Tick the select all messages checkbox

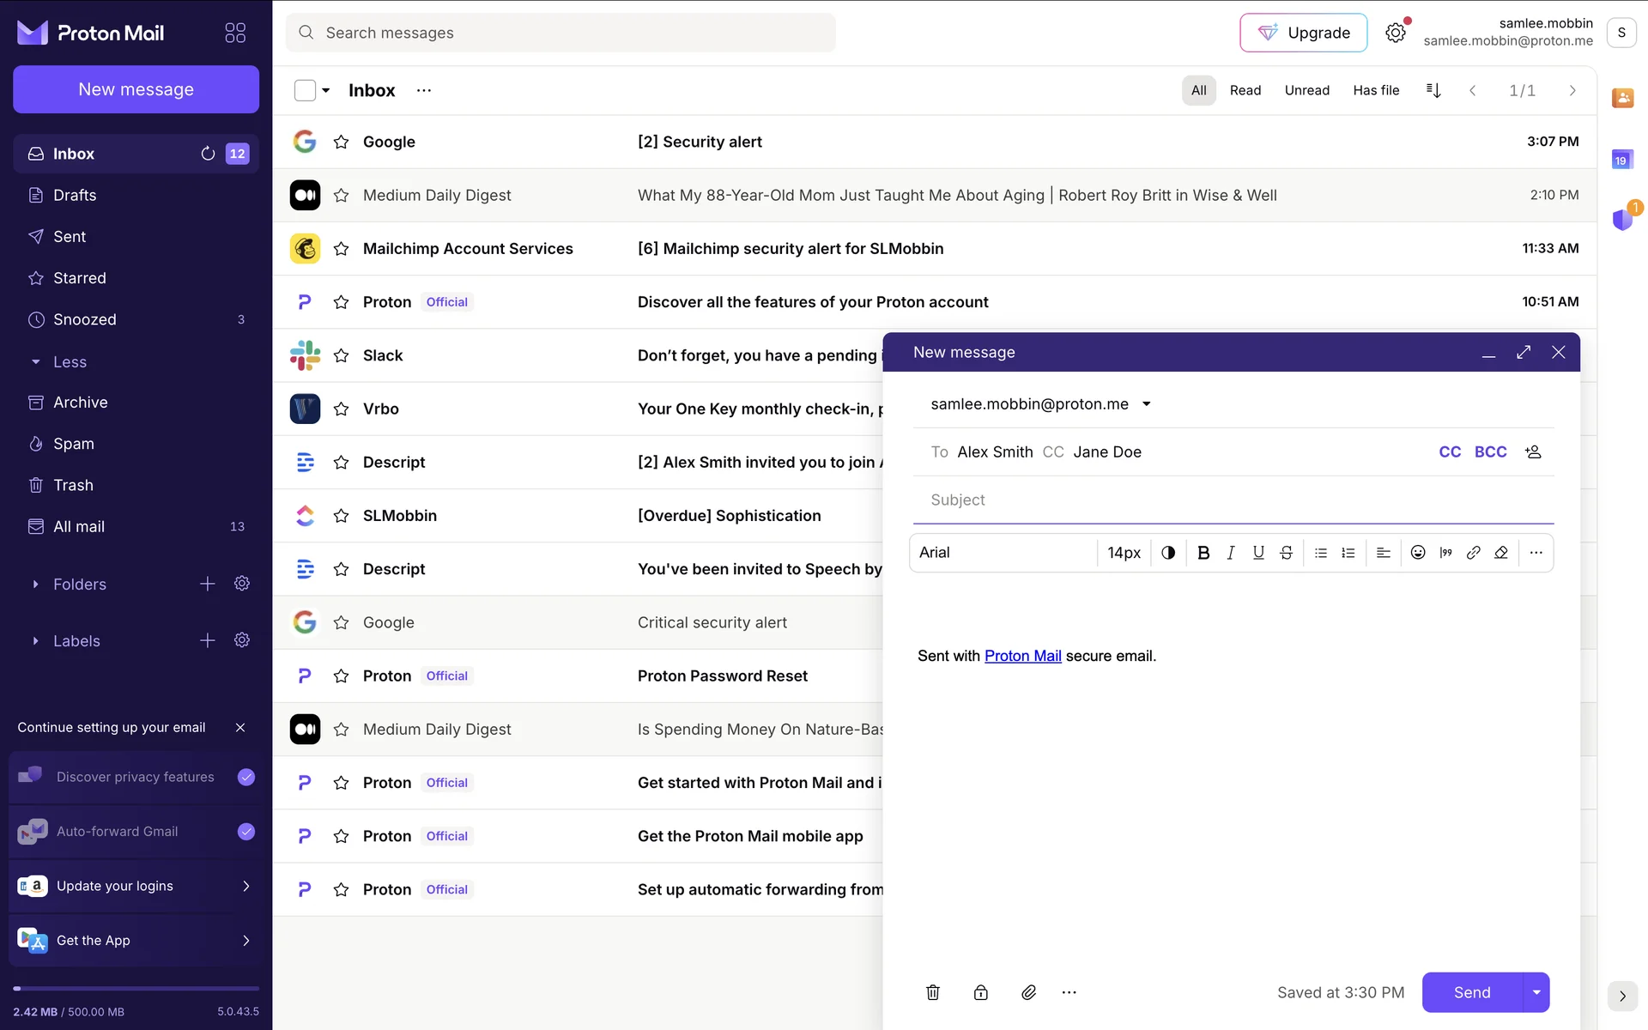(x=305, y=90)
